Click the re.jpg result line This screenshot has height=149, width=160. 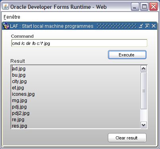(18, 120)
